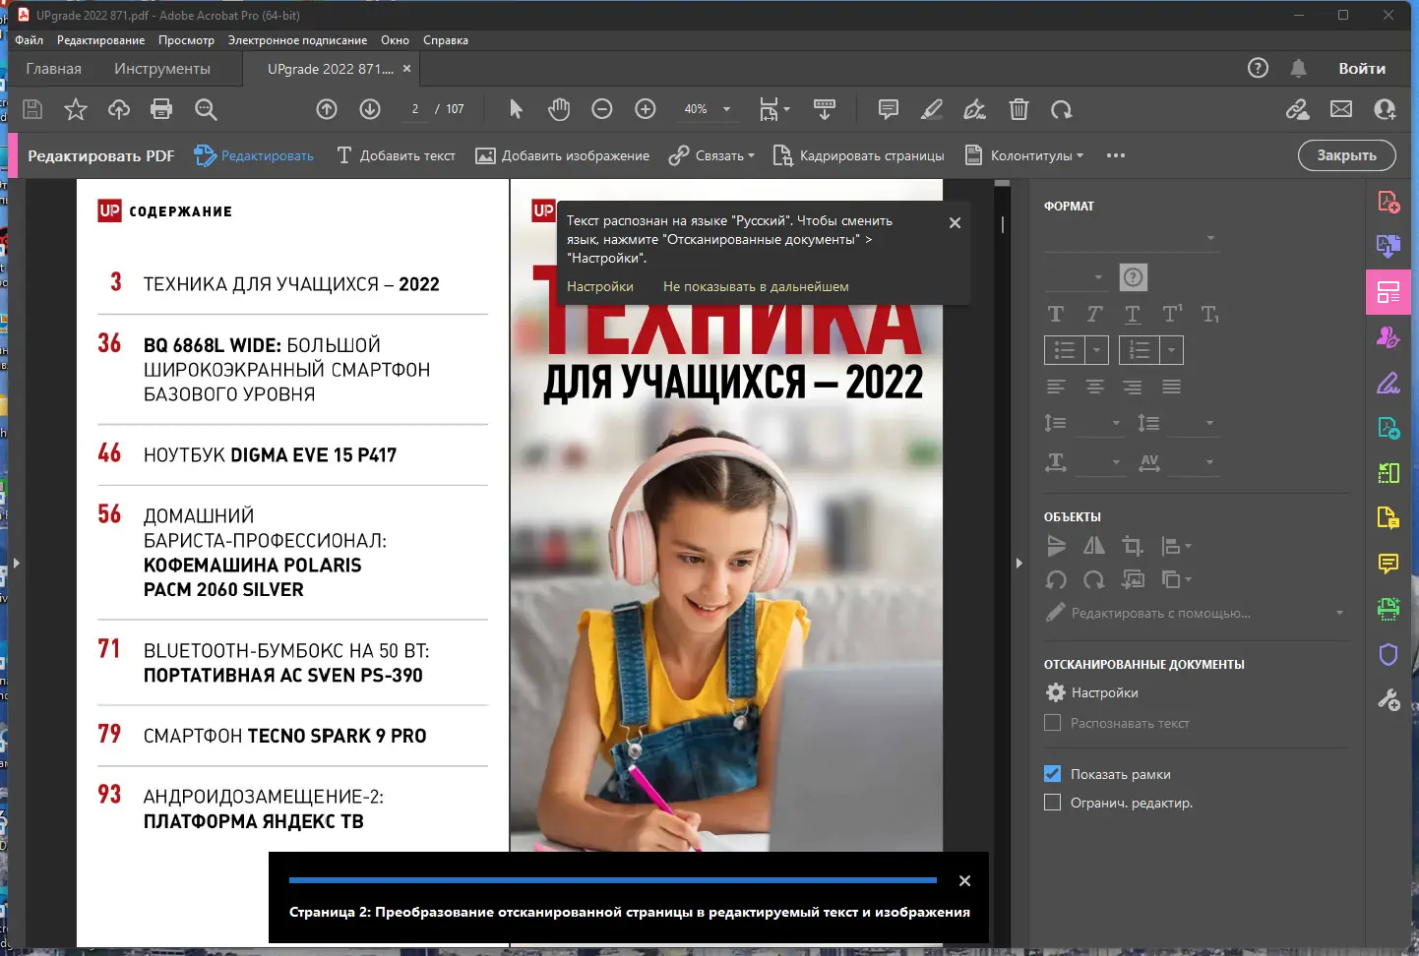Switch to the Tools tab
Image resolution: width=1419 pixels, height=956 pixels.
[161, 69]
